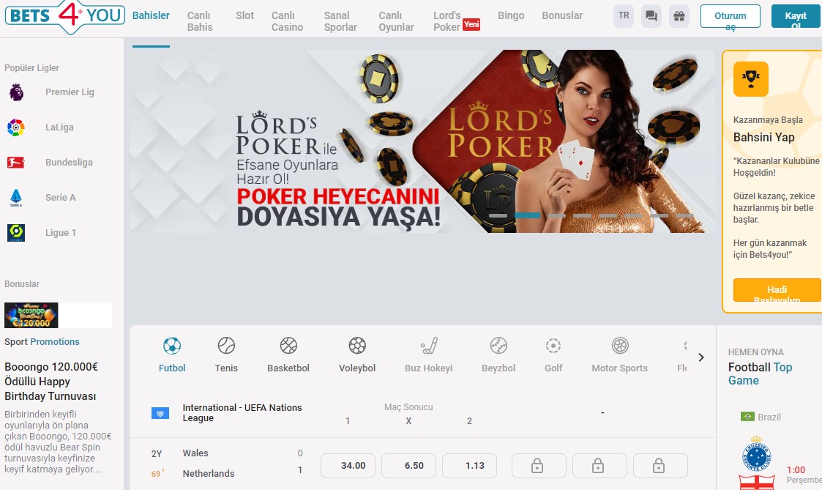
Task: Click the Premier Lig league logo
Action: (16, 92)
